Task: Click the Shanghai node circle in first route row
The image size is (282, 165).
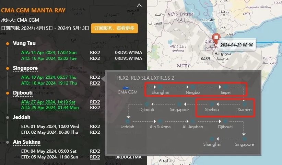Action: tap(160, 87)
